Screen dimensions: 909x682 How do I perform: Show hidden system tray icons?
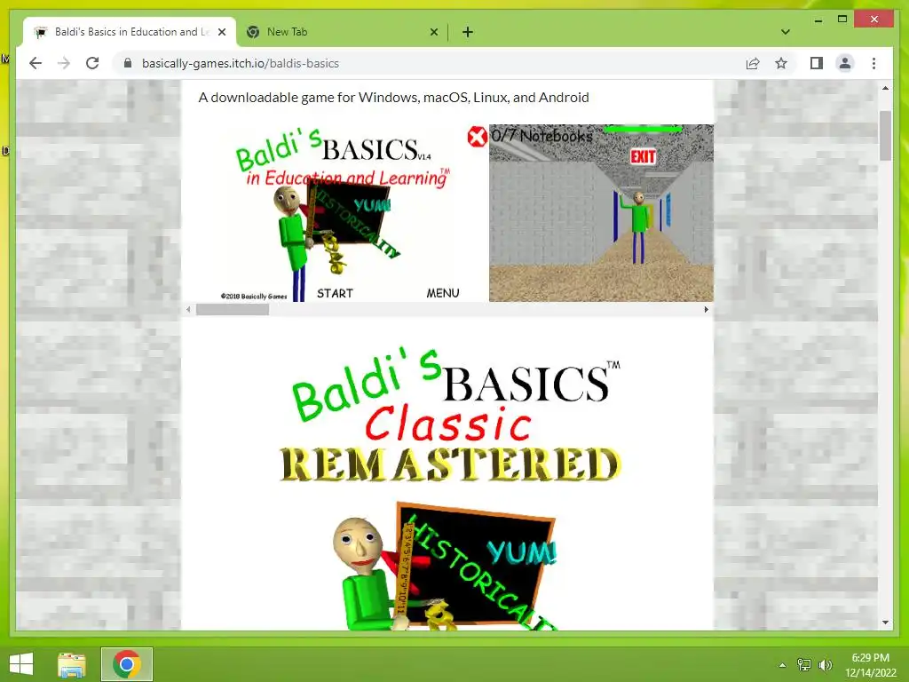coord(782,665)
